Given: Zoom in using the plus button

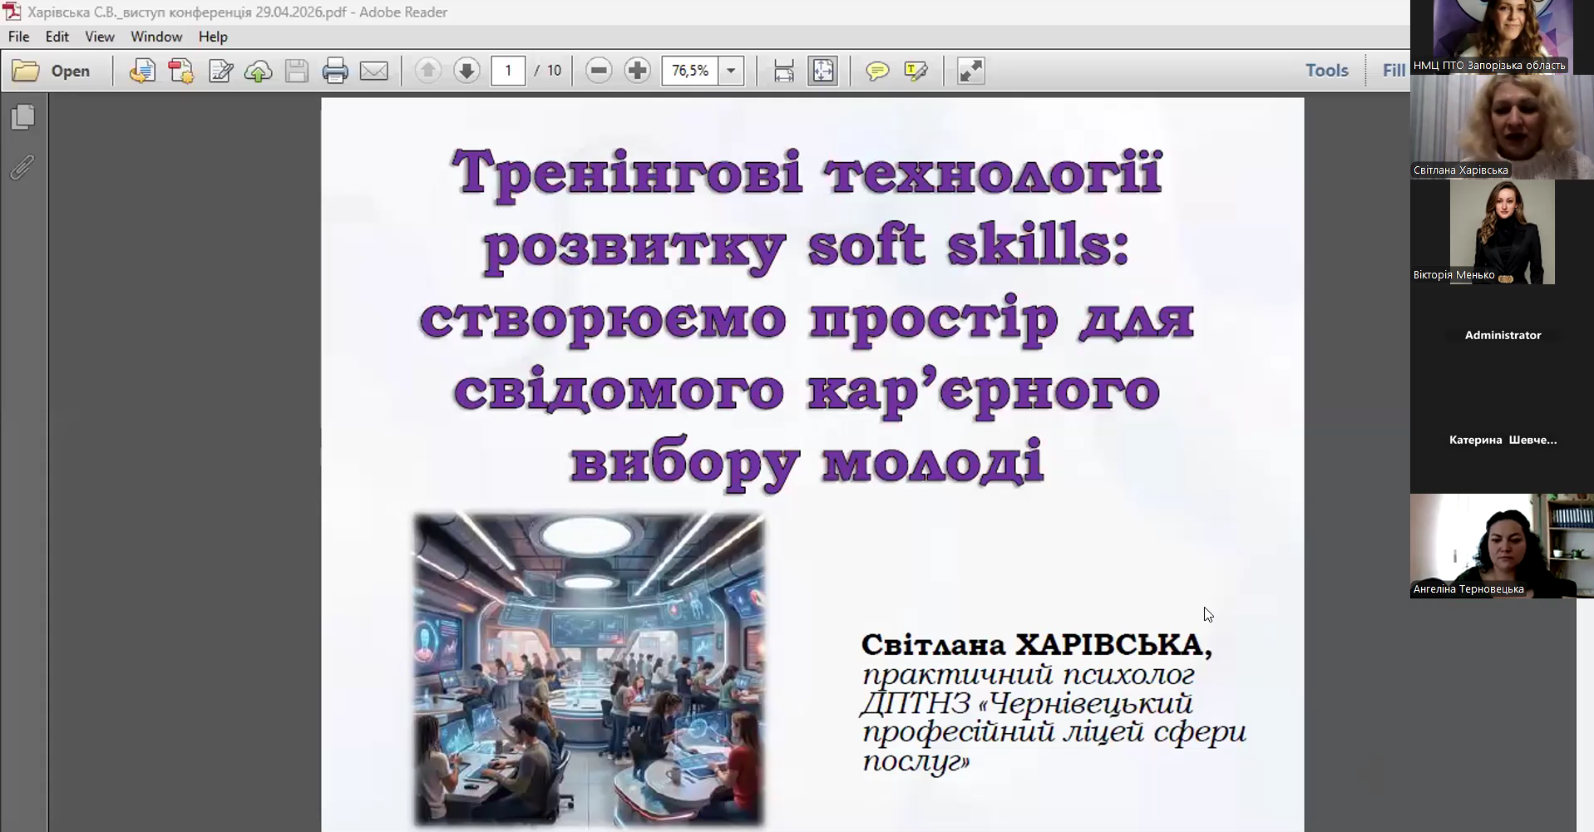Looking at the screenshot, I should point(637,71).
